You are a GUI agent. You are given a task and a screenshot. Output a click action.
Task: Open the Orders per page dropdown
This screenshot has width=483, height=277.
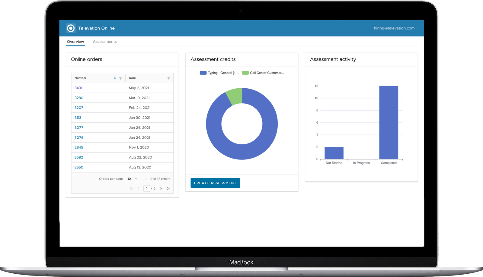tap(132, 179)
